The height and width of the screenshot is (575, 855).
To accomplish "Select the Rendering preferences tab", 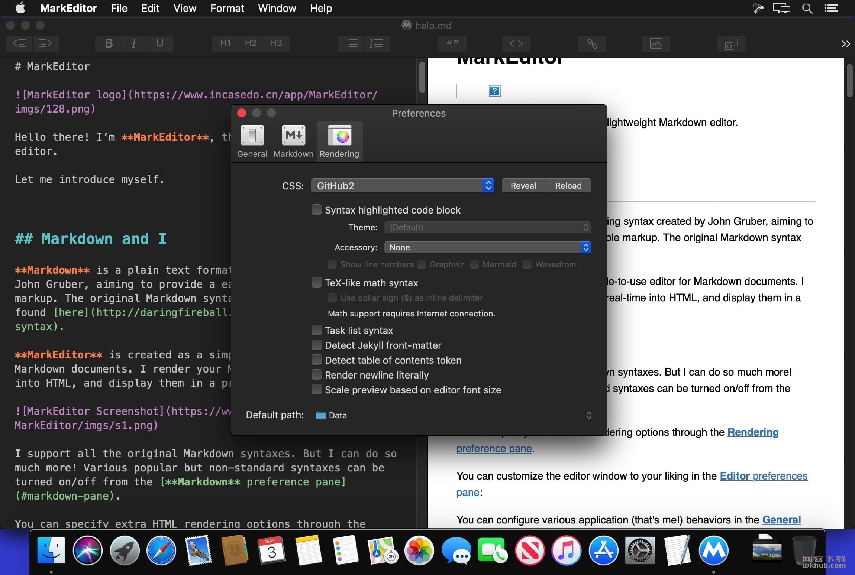I will (339, 142).
